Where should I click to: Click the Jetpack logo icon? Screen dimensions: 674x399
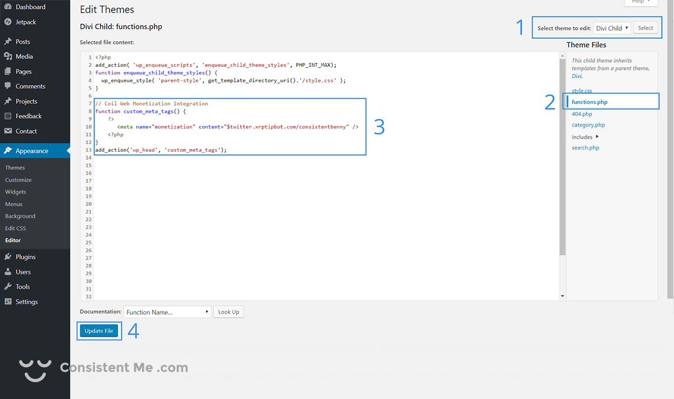8,22
